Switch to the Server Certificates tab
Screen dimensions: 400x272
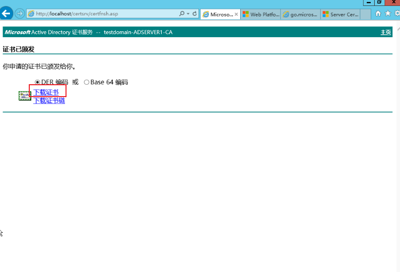[x=340, y=14]
